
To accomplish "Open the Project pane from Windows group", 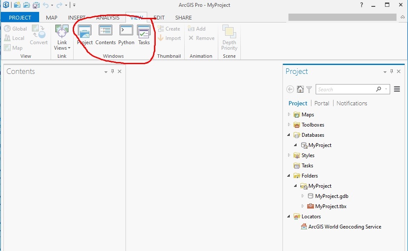I will pos(85,35).
